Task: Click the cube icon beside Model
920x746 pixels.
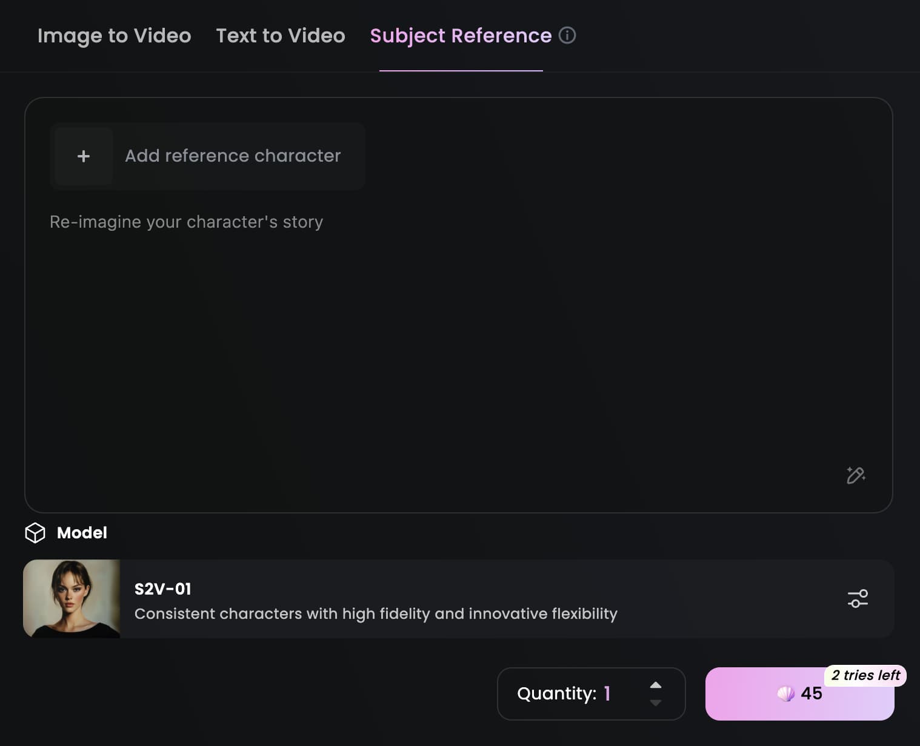Action: (35, 533)
